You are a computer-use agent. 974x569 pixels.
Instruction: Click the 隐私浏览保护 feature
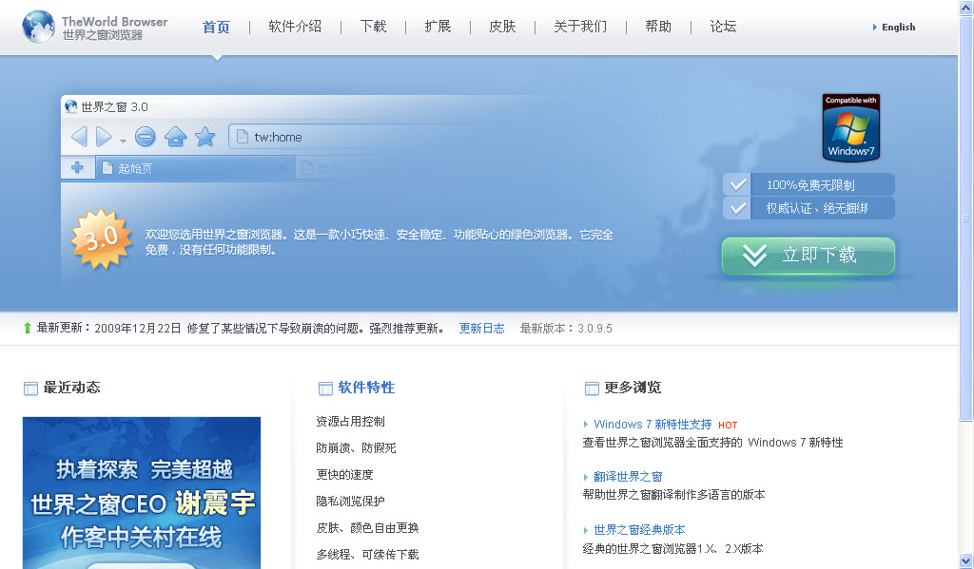(350, 502)
